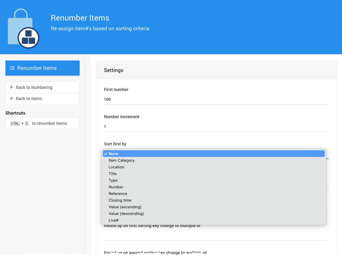This screenshot has height=263, width=342.
Task: Choose Closing time sort option
Action: pos(120,200)
